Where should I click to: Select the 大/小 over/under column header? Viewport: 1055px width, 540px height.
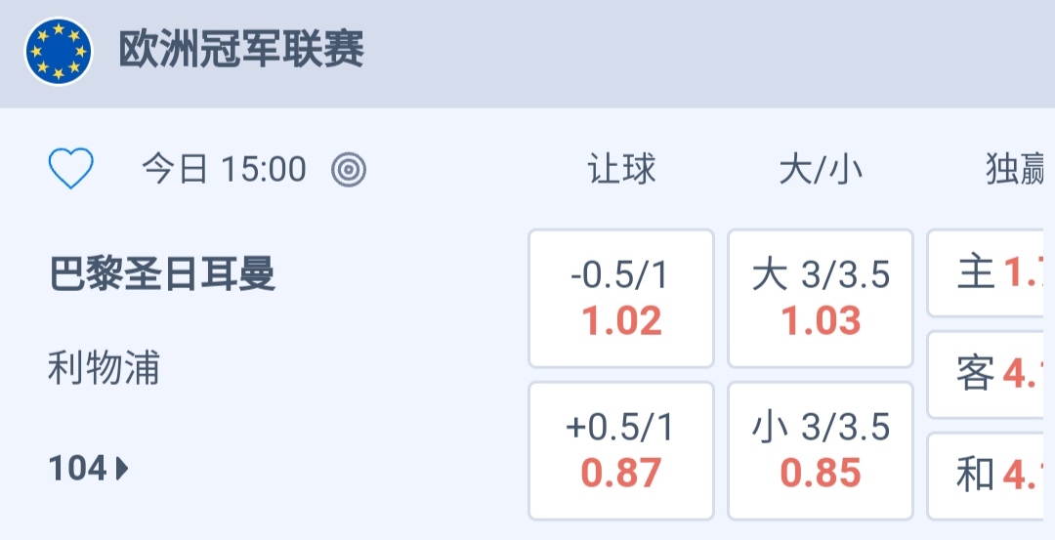(821, 170)
